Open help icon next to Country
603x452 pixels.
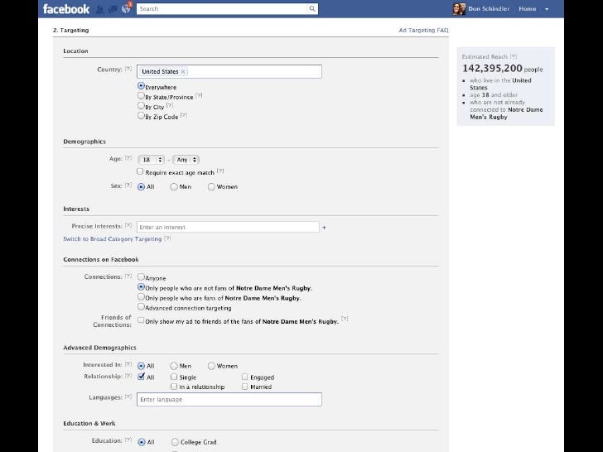pos(128,70)
